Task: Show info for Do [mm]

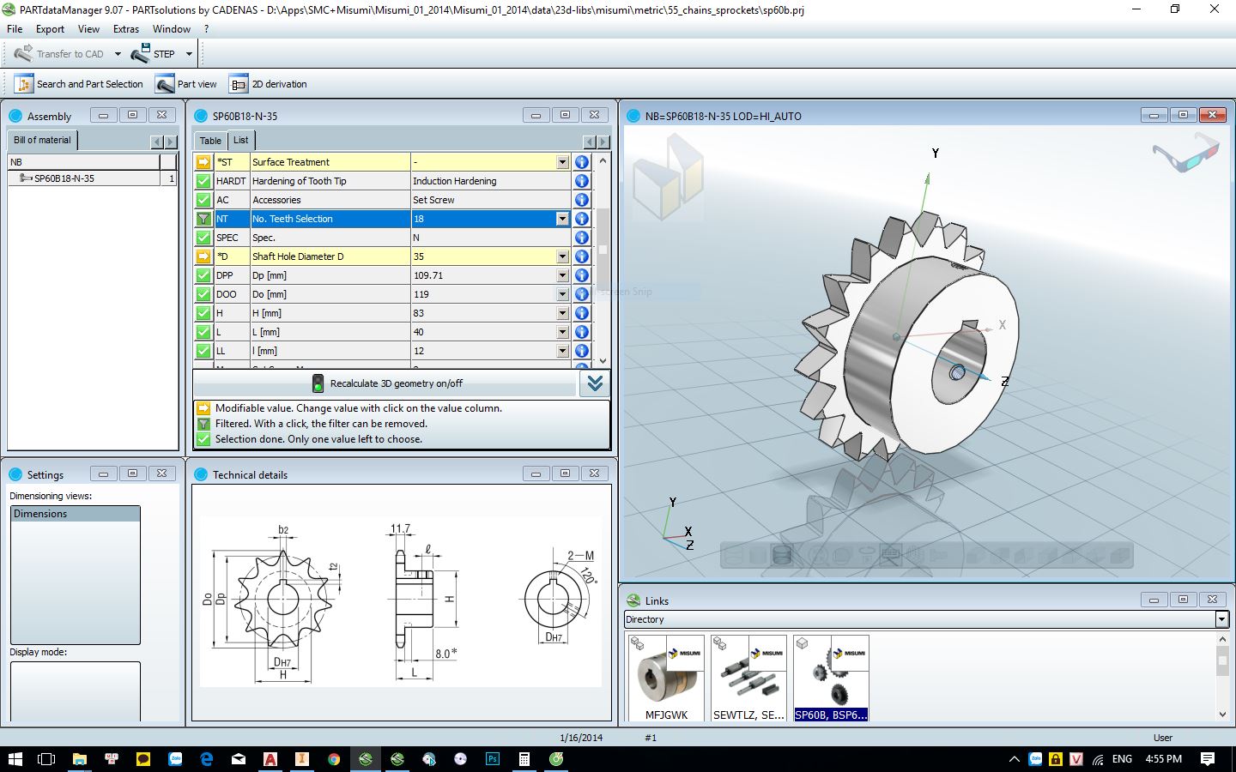Action: [582, 294]
